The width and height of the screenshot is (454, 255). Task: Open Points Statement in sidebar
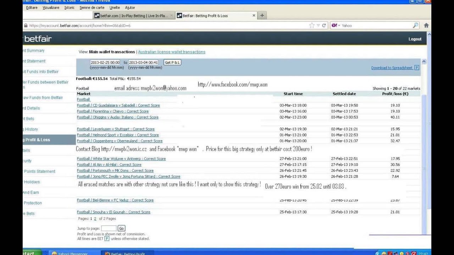(39, 171)
